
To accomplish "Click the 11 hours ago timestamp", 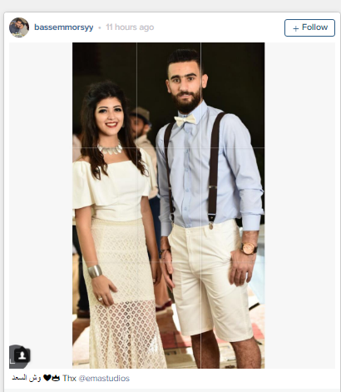I will pyautogui.click(x=130, y=27).
